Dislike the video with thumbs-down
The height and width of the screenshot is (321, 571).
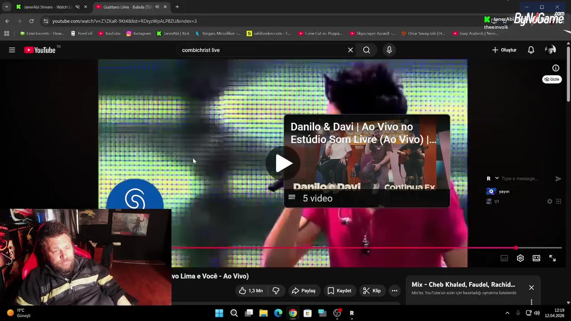pyautogui.click(x=276, y=291)
